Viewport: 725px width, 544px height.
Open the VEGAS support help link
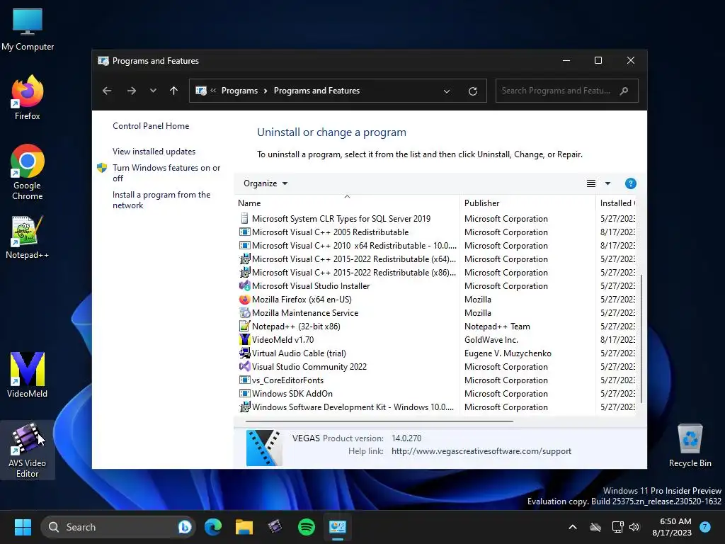coord(481,451)
